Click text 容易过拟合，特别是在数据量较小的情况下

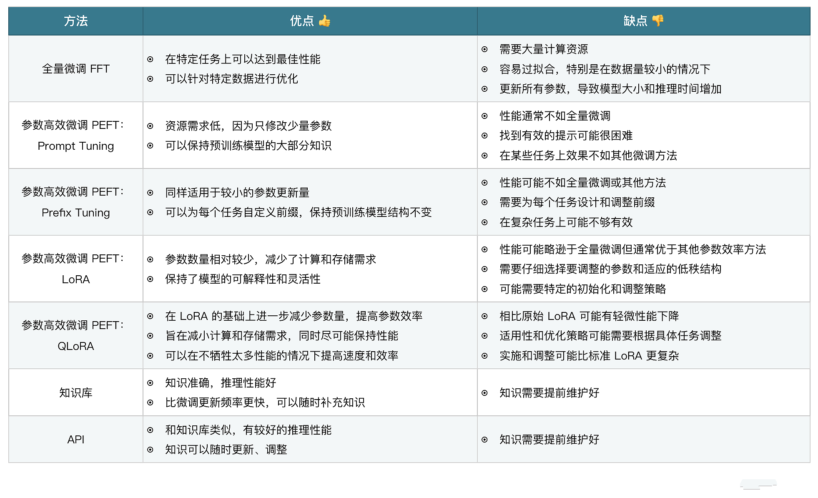click(x=605, y=69)
